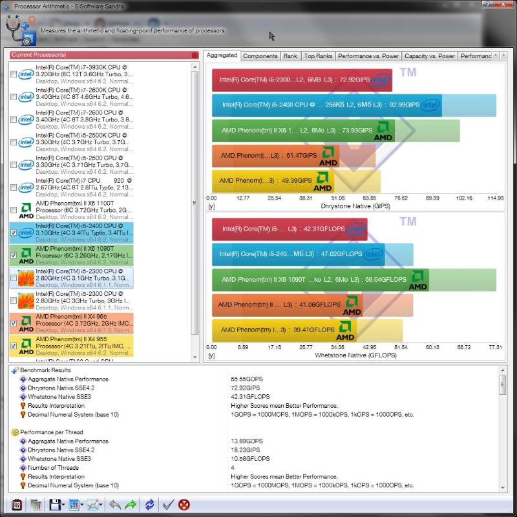Click the spreadsheet copy results toolbar icon

(x=36, y=505)
